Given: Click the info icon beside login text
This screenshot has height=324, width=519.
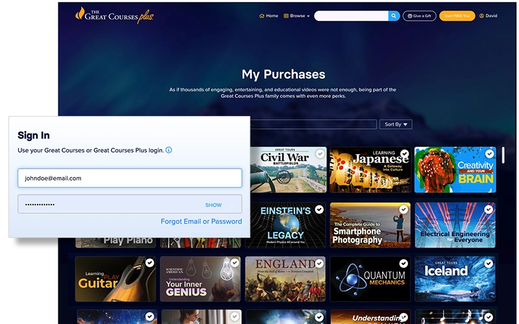Looking at the screenshot, I should coord(169,150).
